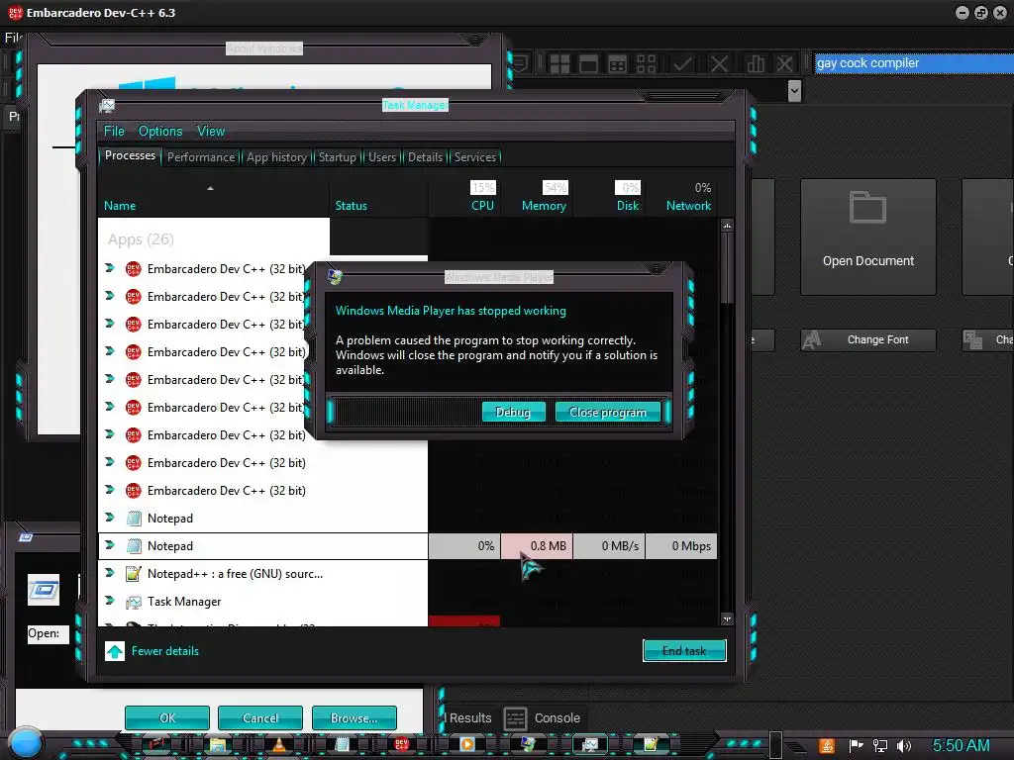Viewport: 1014px width, 760px height.
Task: Click the Windows Start orb
Action: click(x=26, y=743)
